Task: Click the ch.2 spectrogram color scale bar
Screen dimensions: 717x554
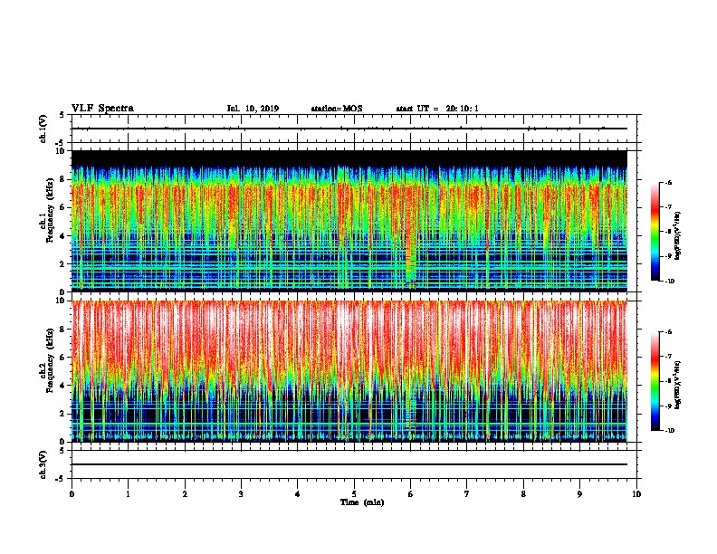Action: (x=655, y=381)
